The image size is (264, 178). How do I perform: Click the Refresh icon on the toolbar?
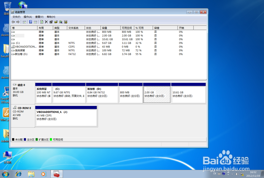tap(42, 22)
